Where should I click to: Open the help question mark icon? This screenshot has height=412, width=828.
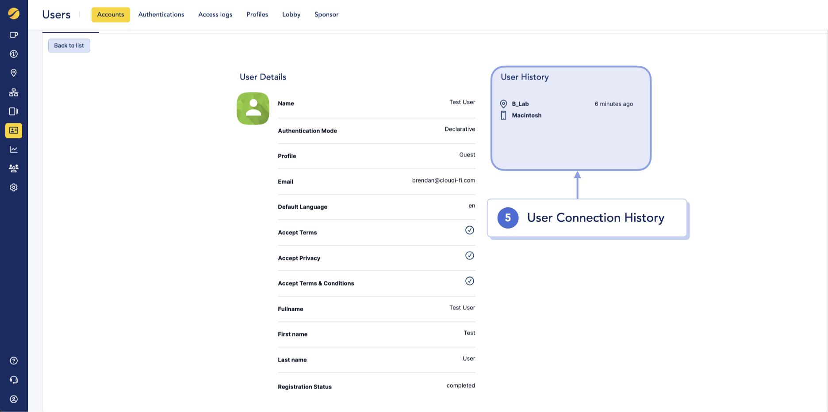coord(14,361)
